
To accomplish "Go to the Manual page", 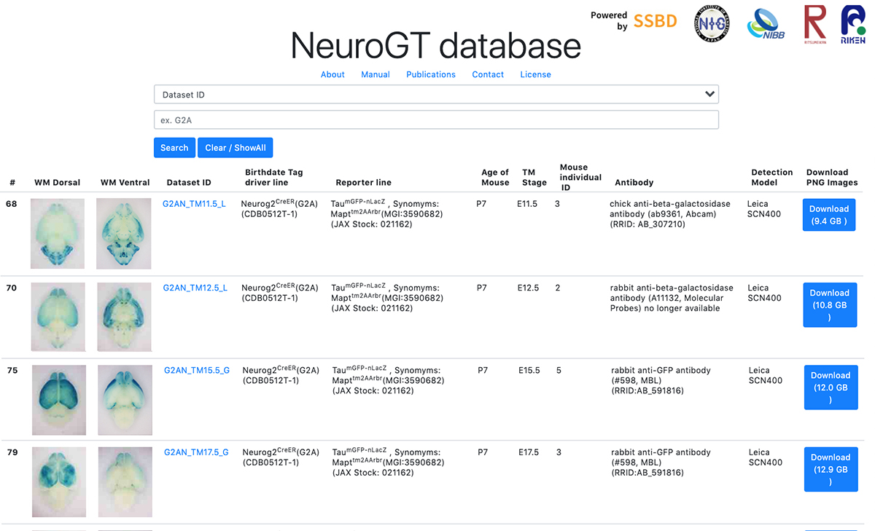I will tap(376, 74).
